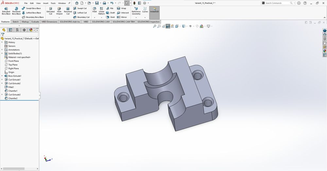The image size is (327, 171).
Task: Toggle the section view icon in view toolbar
Action: click(168, 26)
